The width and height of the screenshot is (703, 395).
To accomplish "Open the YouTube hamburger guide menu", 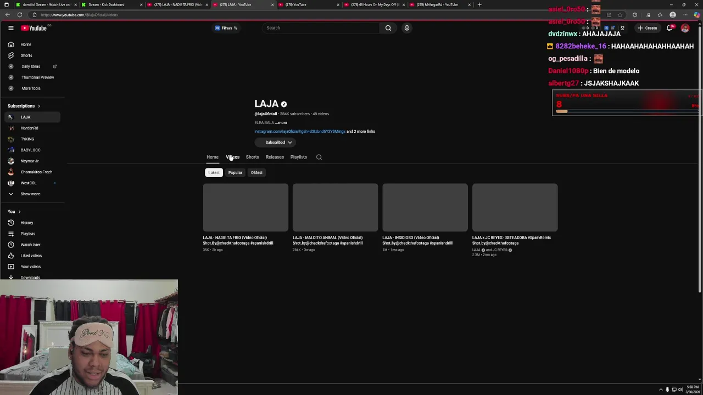I will point(10,28).
